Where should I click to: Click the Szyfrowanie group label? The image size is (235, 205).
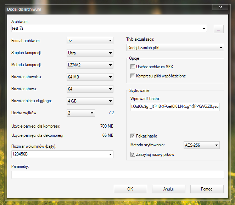[x=139, y=90]
